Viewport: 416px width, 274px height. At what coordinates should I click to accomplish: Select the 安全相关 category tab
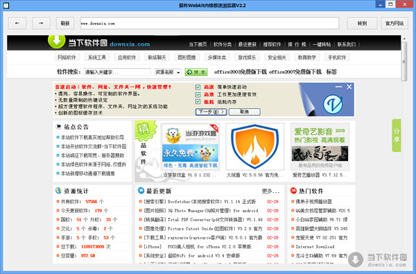click(277, 58)
